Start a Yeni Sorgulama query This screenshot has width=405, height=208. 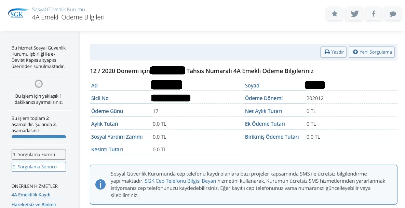click(x=372, y=52)
